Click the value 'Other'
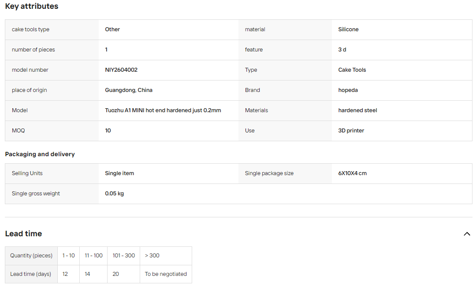Image resolution: width=476 pixels, height=286 pixels. tap(112, 29)
